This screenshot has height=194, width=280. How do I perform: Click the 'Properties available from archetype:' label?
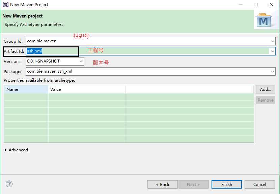pos(39,80)
